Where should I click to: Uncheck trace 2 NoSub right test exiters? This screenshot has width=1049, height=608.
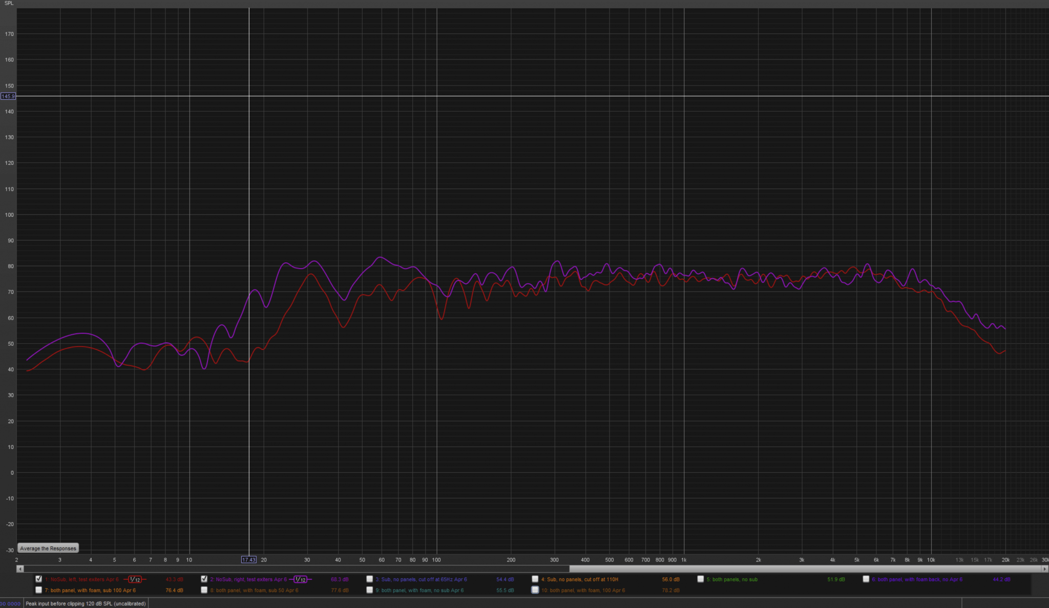[204, 579]
